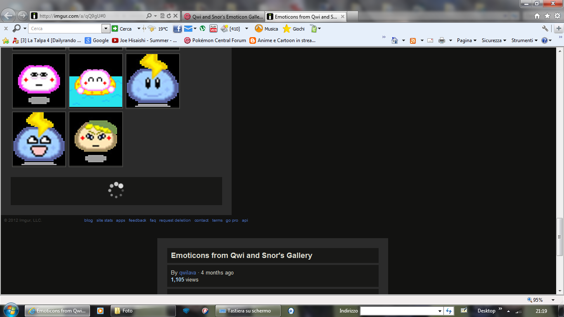Open the browser Home star-bar icon
The image size is (564, 317).
(537, 16)
